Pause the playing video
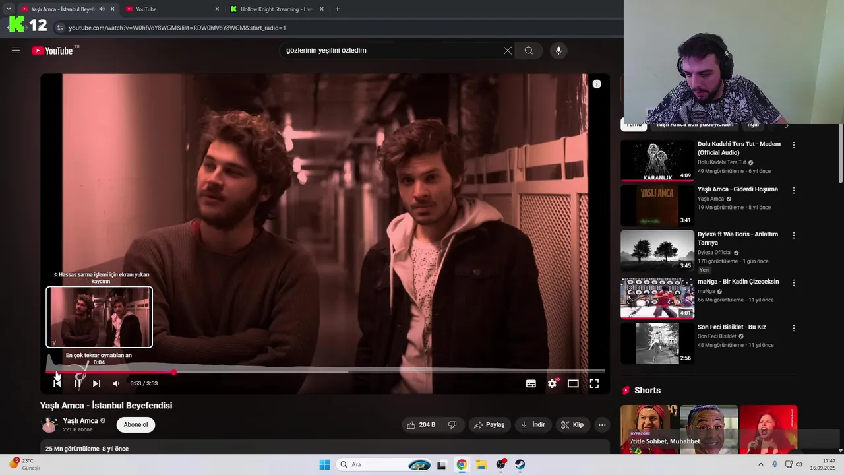This screenshot has height=475, width=844. click(x=78, y=383)
